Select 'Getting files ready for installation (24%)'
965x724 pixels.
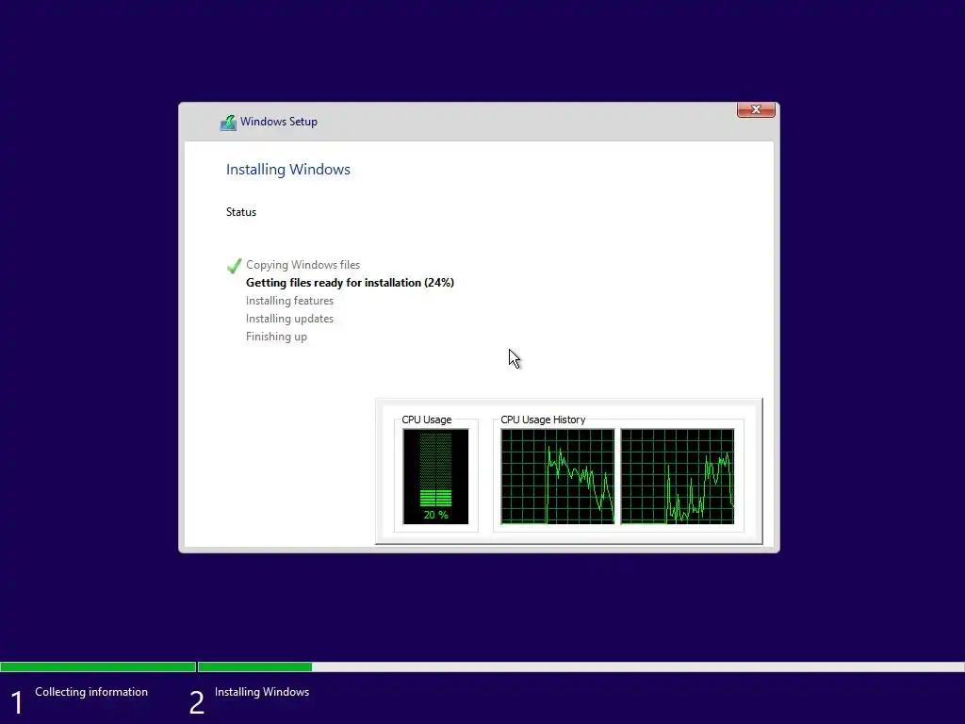350,283
